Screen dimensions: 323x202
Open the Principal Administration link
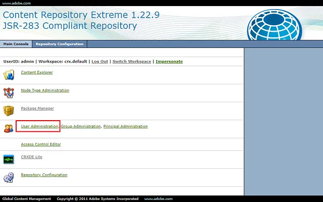coord(126,126)
